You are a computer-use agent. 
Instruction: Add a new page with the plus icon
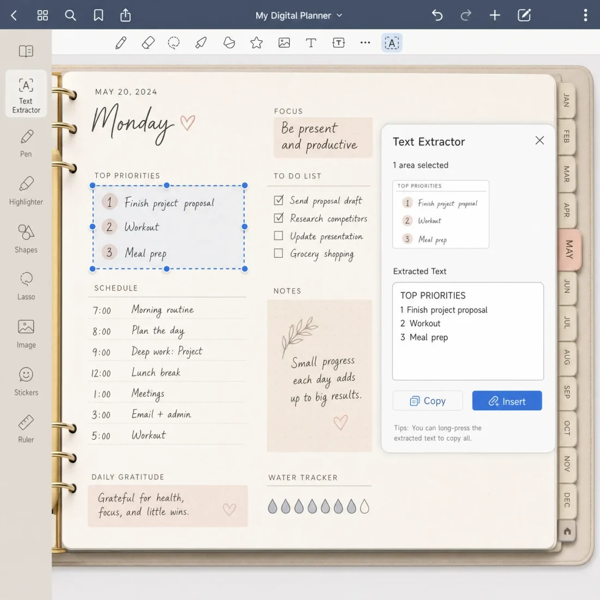(495, 15)
